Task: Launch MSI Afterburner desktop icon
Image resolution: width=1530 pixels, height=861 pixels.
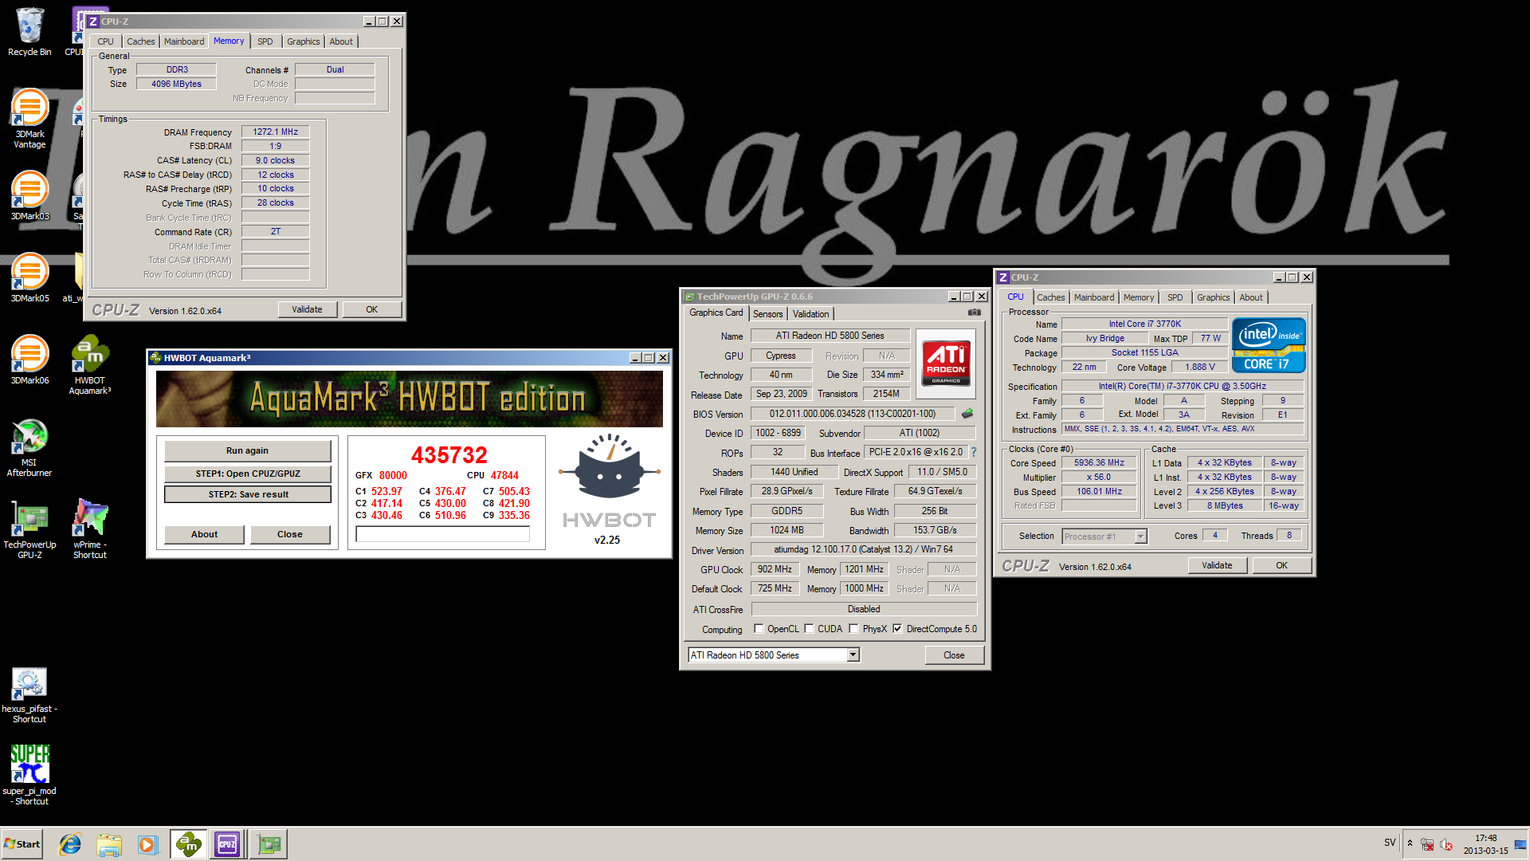Action: tap(29, 447)
